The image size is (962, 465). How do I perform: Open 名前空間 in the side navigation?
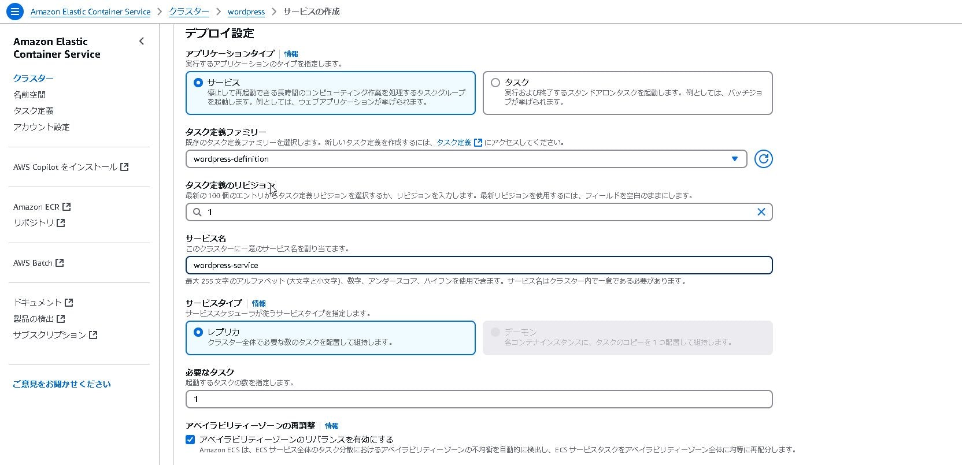(29, 94)
